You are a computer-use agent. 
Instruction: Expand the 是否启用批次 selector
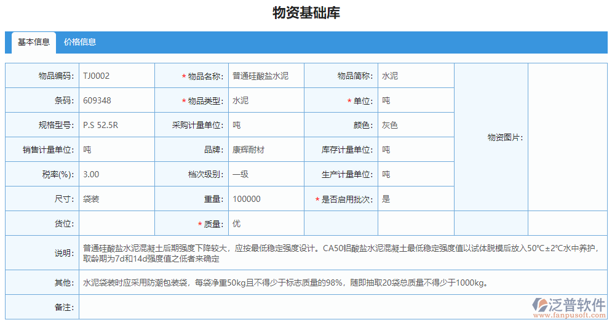coord(415,199)
